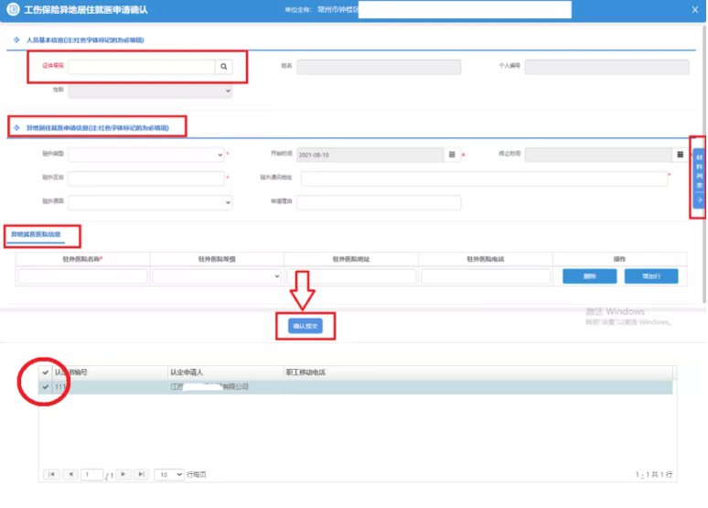The width and height of the screenshot is (708, 508).
Task: Expand the 驻外类型 dropdown
Action: [145, 155]
